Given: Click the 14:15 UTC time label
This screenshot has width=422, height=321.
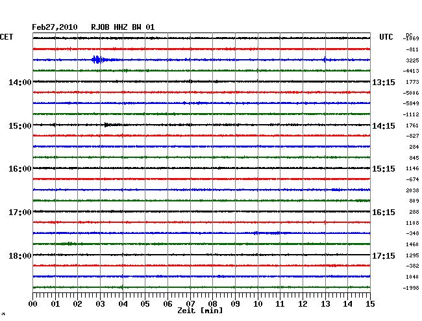Looking at the screenshot, I should 384,126.
